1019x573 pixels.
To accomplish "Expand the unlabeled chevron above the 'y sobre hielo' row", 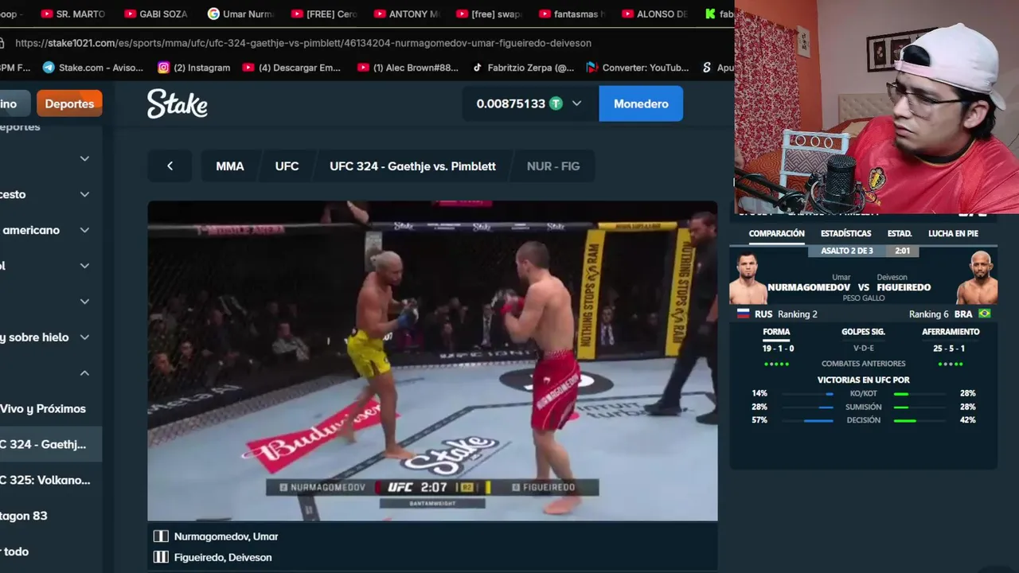I will click(x=84, y=302).
